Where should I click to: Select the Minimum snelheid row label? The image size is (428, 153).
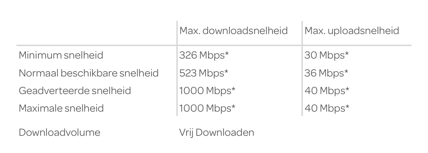[61, 55]
